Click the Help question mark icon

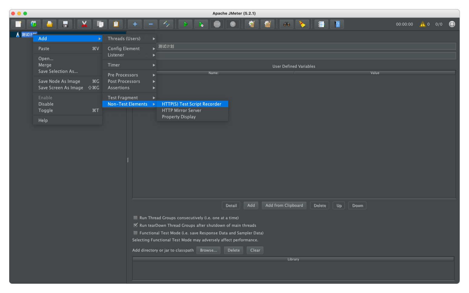click(x=337, y=24)
